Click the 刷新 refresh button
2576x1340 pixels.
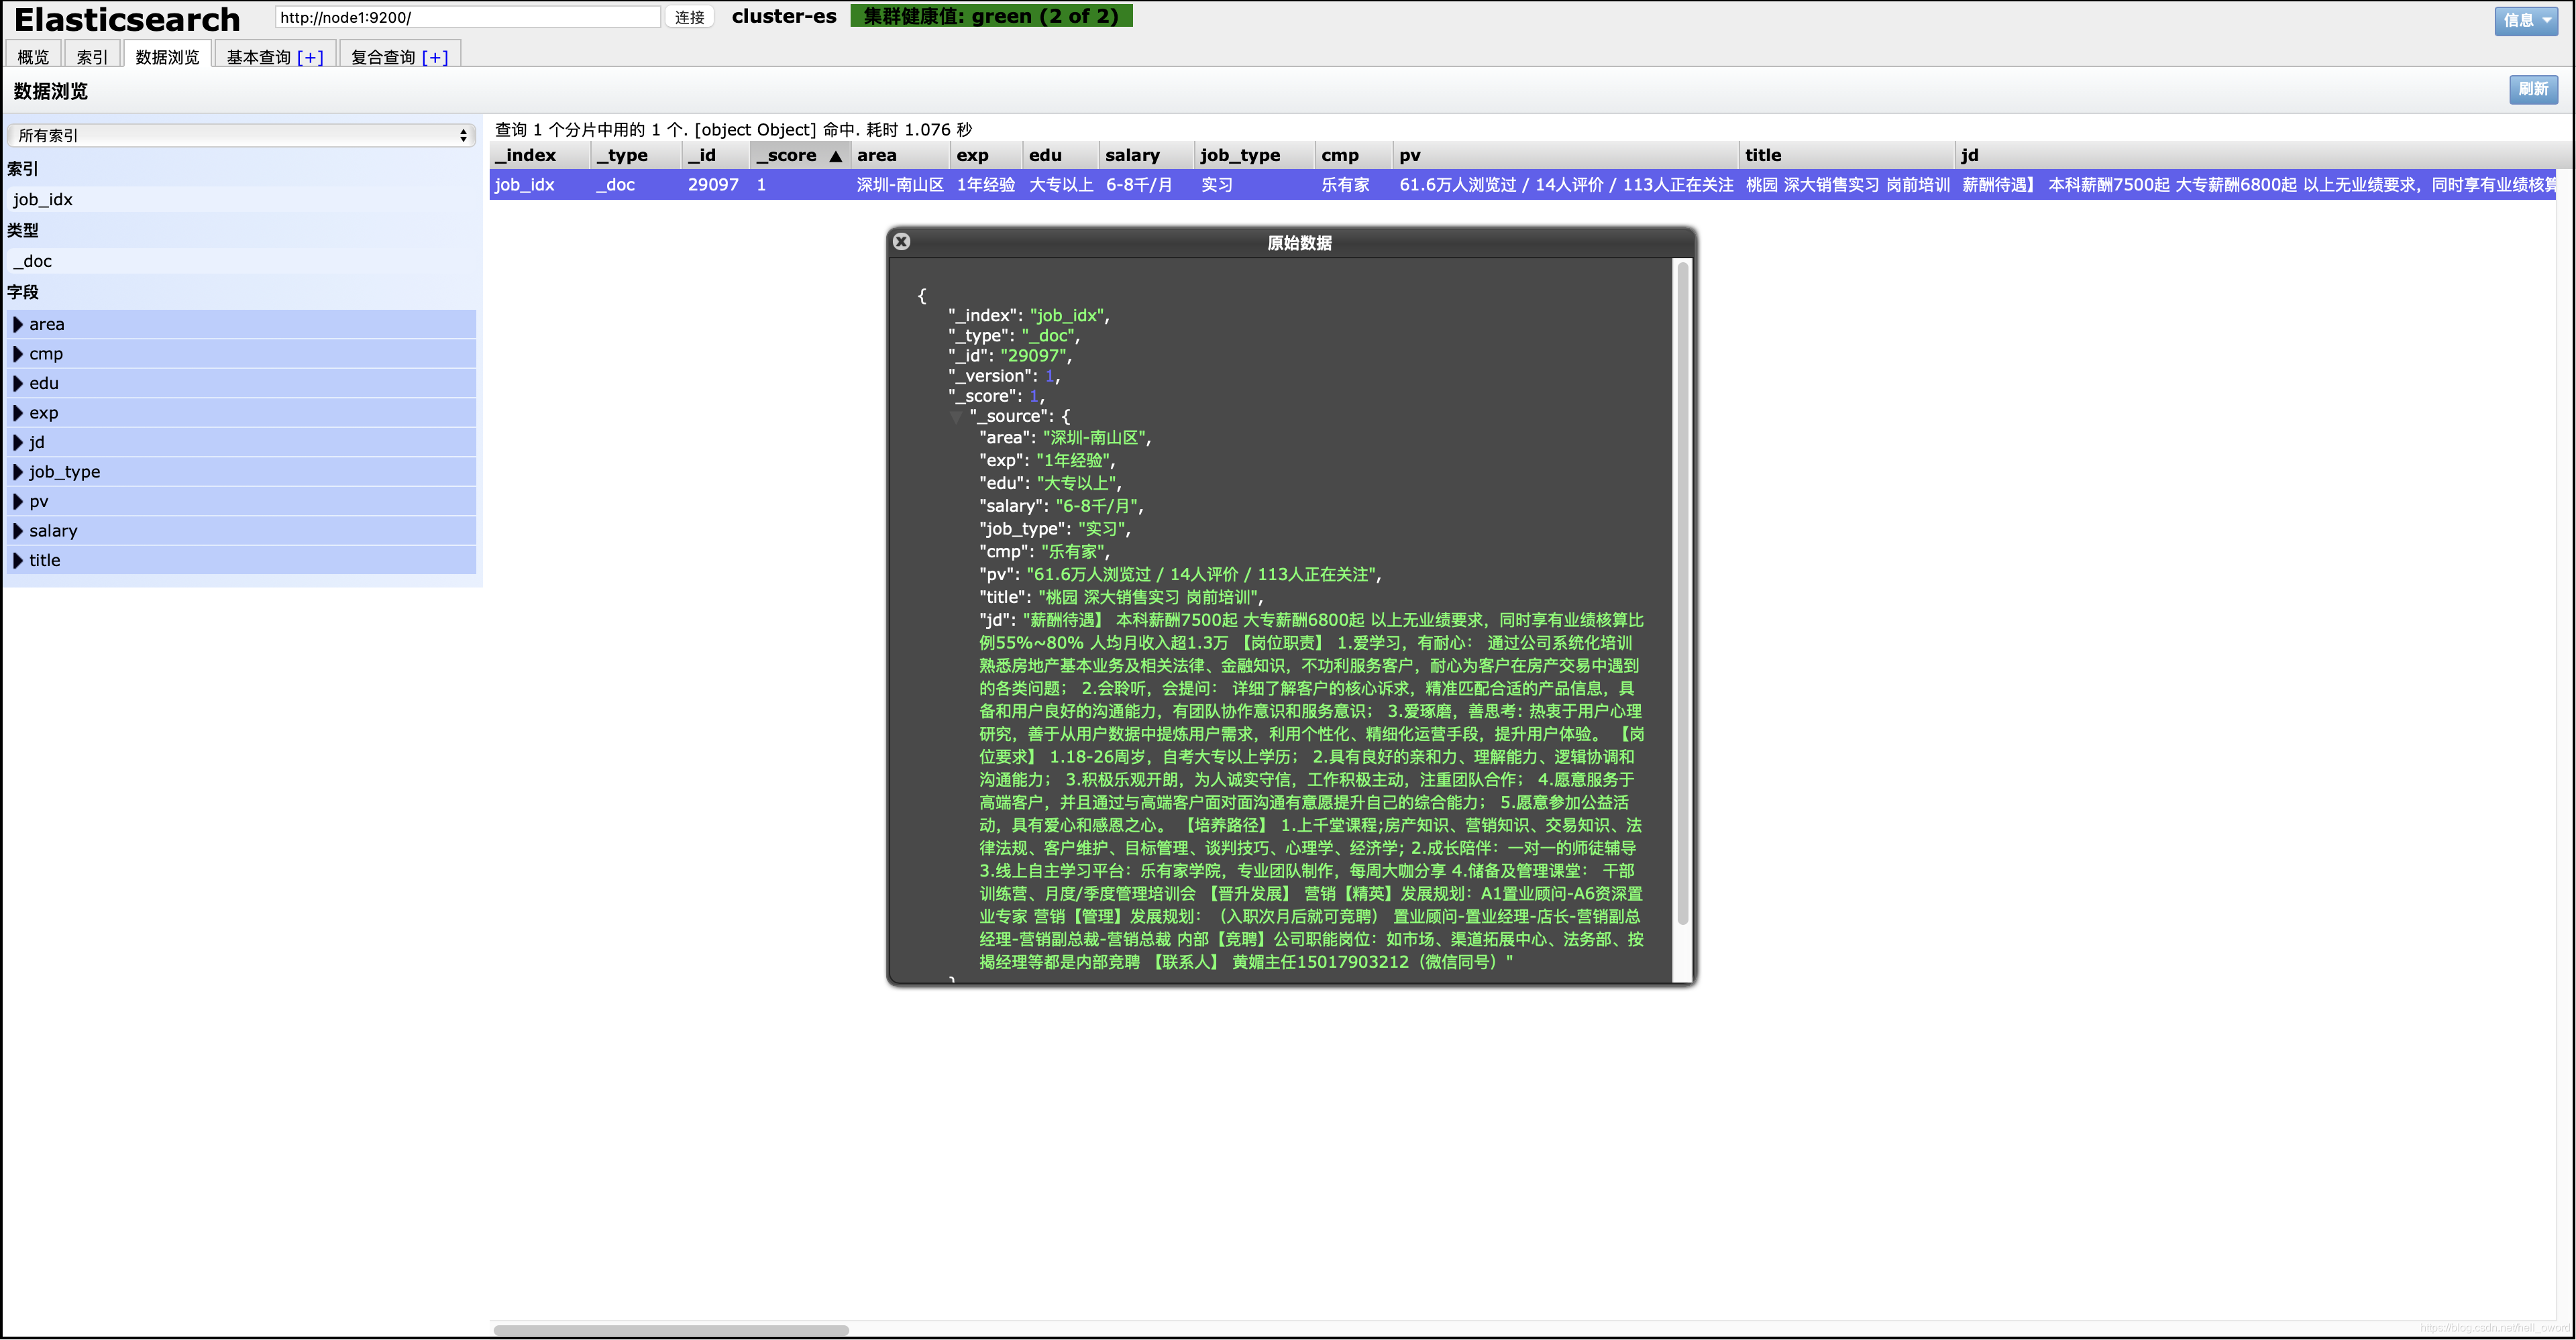click(x=2532, y=89)
